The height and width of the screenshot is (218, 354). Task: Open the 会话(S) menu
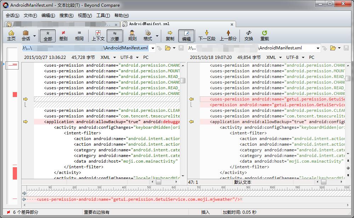[x=12, y=16]
